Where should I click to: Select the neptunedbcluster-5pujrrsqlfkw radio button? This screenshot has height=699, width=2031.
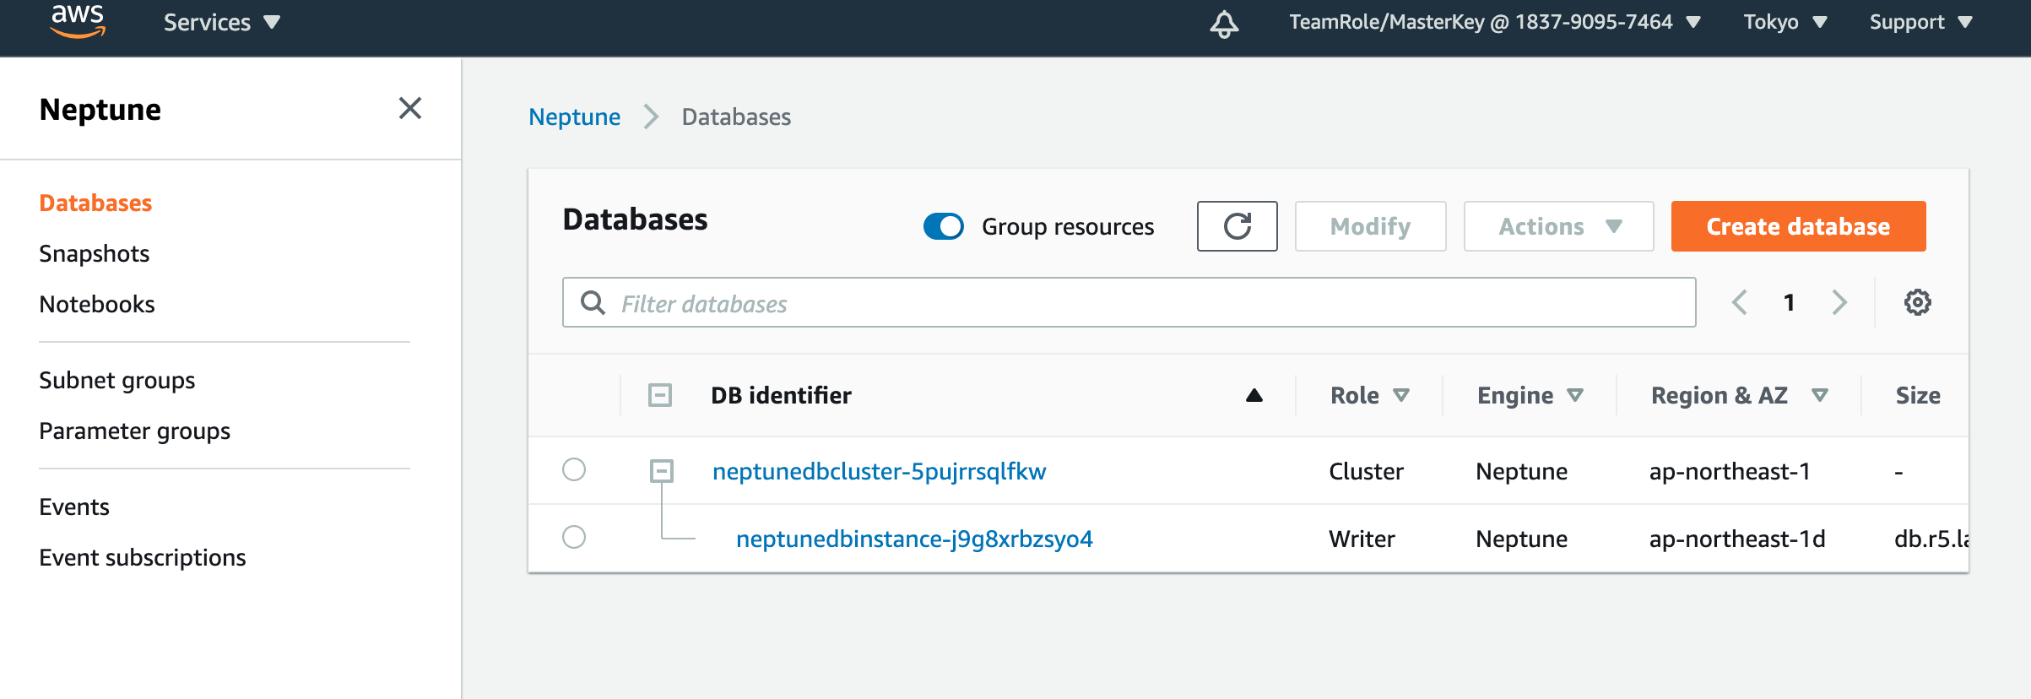tap(574, 469)
